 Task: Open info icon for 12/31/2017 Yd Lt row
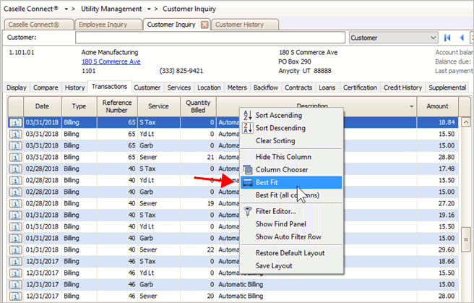point(15,273)
